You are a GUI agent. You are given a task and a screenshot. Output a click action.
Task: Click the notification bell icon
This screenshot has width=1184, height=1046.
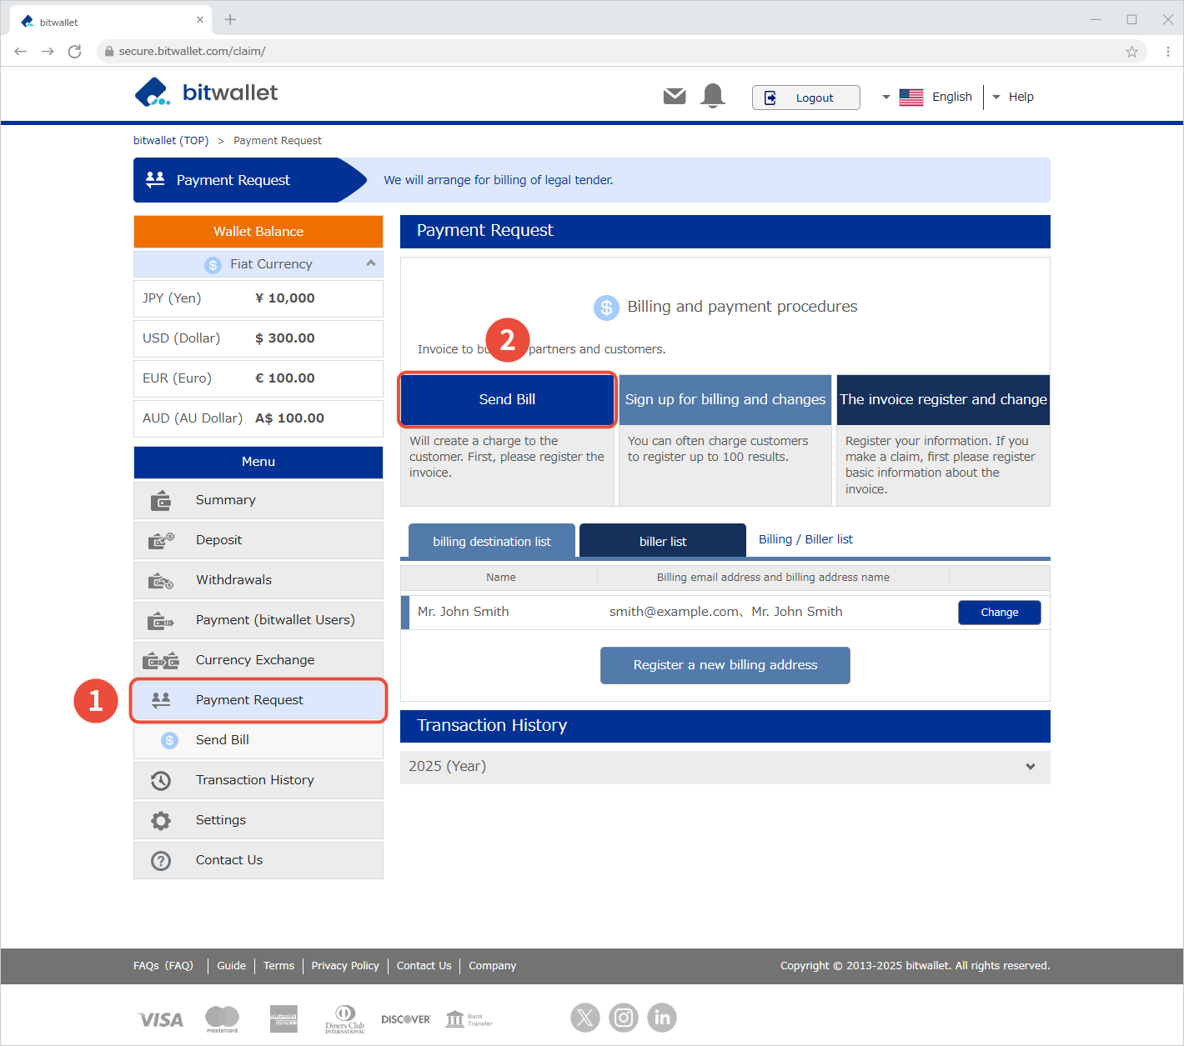coord(713,97)
